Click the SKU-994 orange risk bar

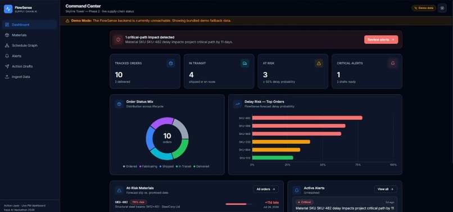[276, 150]
